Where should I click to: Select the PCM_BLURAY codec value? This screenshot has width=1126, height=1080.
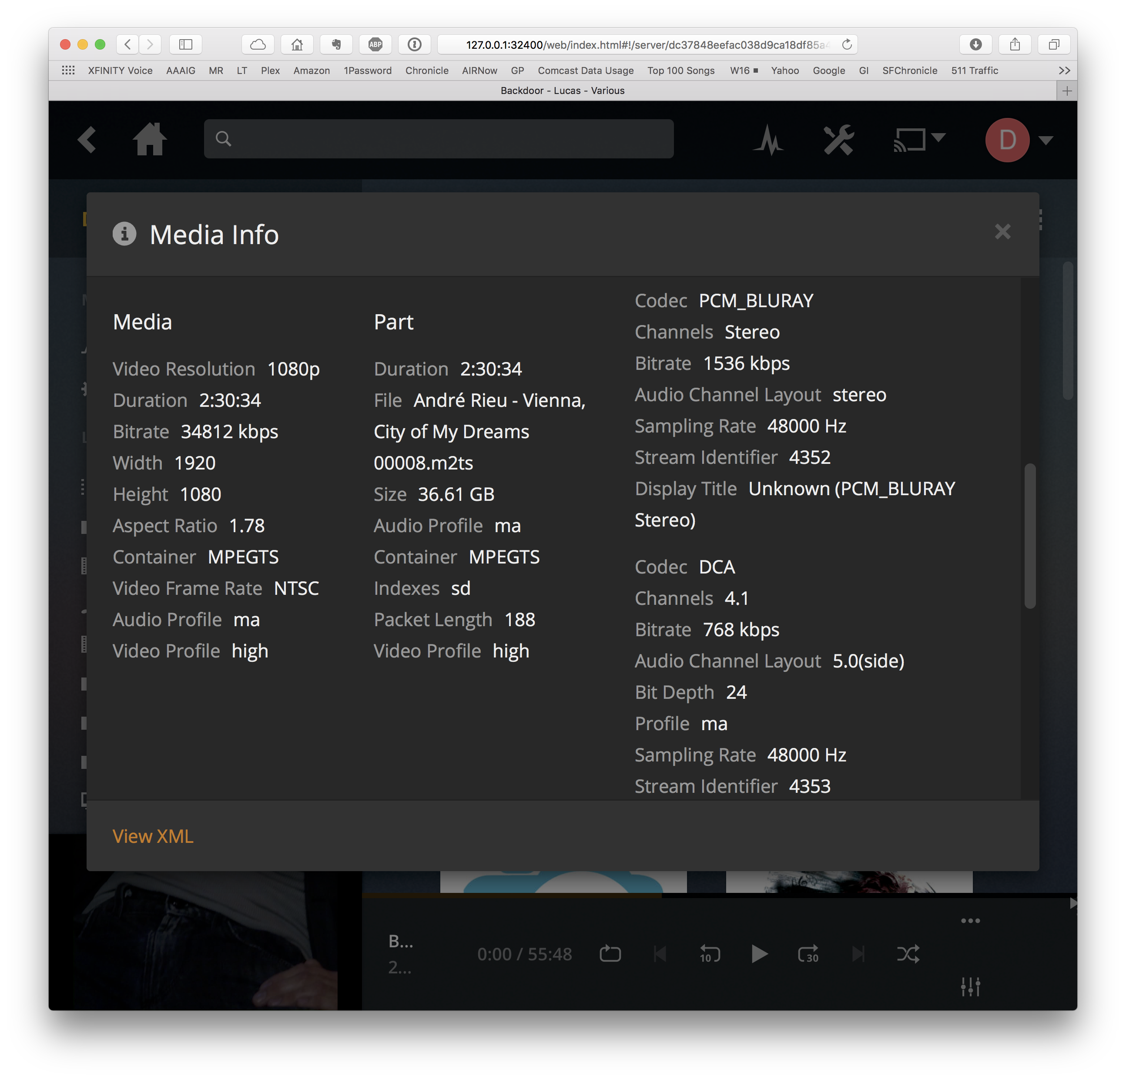756,300
